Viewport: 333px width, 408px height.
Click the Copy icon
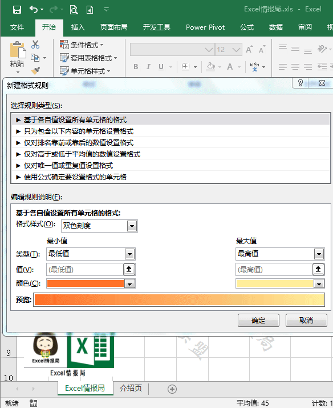(35, 58)
